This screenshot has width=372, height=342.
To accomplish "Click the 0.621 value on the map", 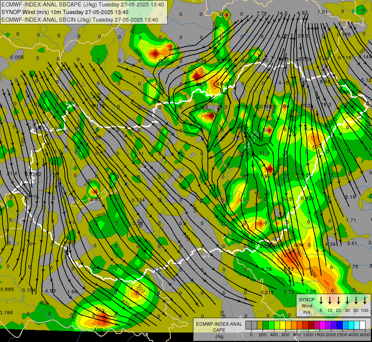I will pos(307,199).
